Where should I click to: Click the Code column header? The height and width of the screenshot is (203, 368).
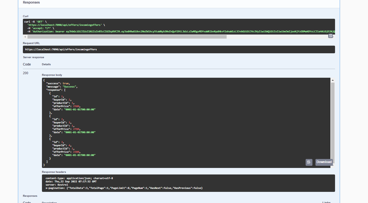coord(26,64)
